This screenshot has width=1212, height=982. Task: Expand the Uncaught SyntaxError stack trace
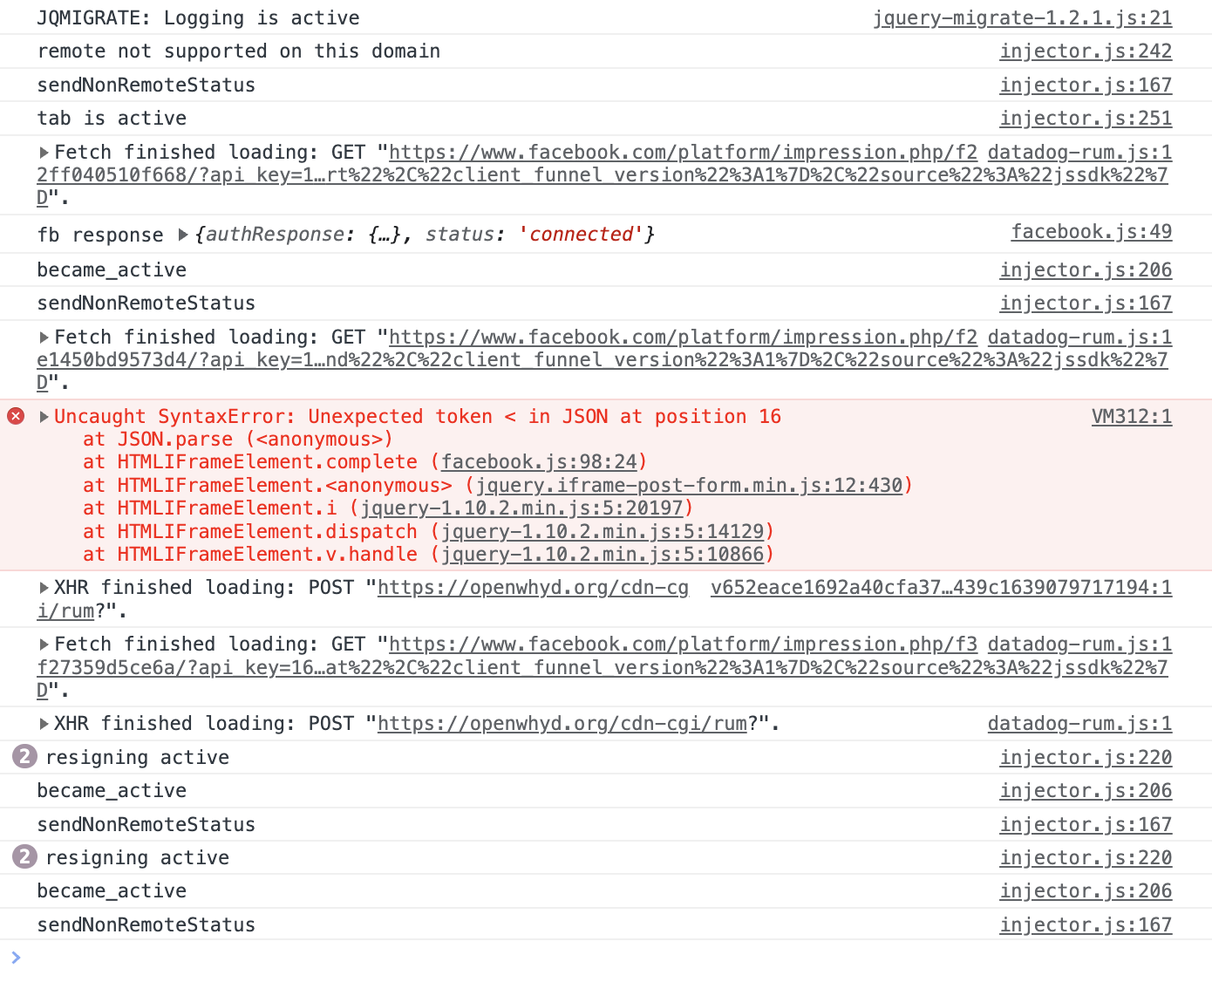pos(43,416)
